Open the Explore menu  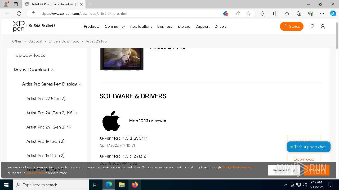pyautogui.click(x=184, y=26)
